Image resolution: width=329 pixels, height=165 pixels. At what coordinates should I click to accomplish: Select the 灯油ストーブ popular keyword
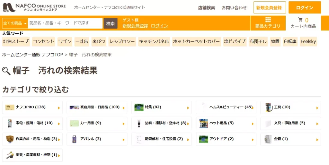(x=16, y=41)
